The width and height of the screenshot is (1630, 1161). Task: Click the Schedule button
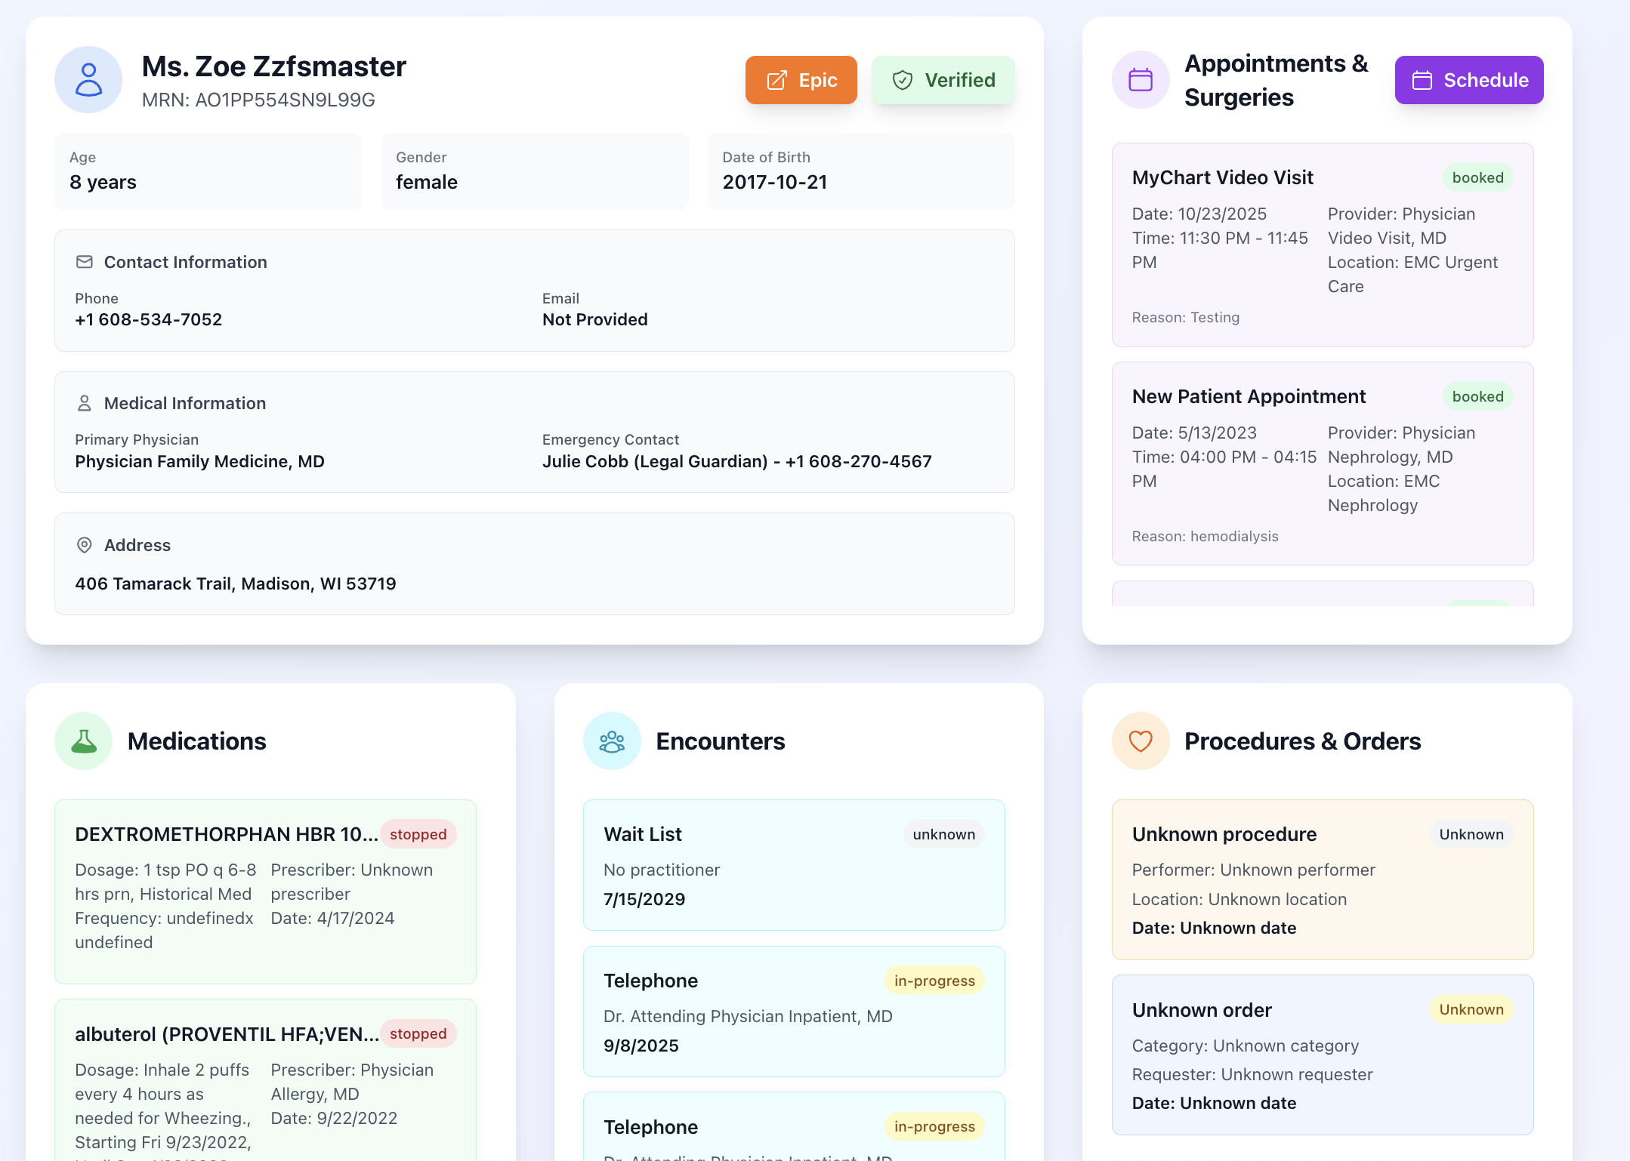[1468, 80]
